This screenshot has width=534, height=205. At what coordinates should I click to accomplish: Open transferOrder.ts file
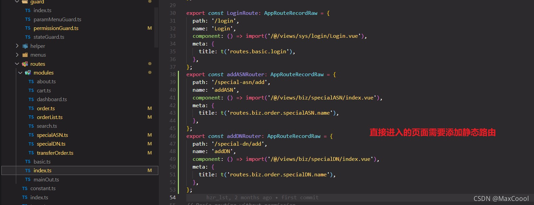pyautogui.click(x=55, y=153)
